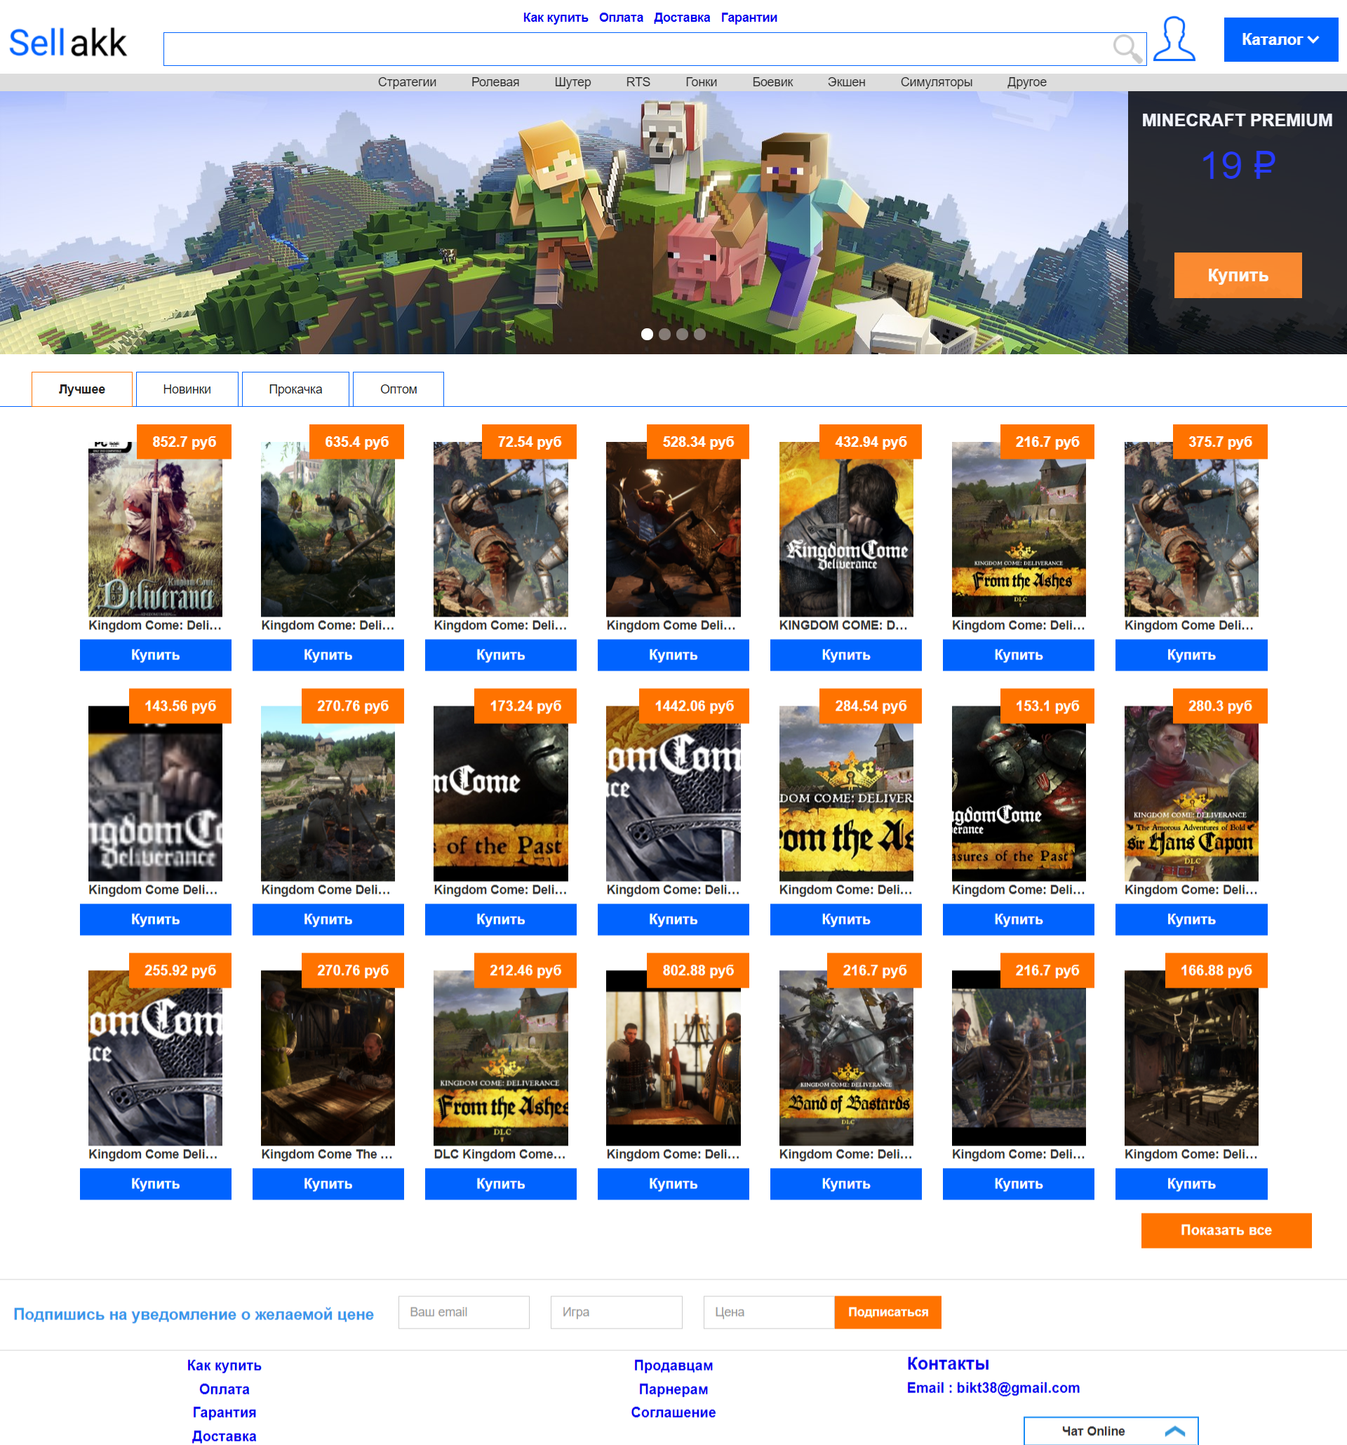The image size is (1347, 1445).
Task: Click the top Как купить link
Action: click(x=556, y=18)
